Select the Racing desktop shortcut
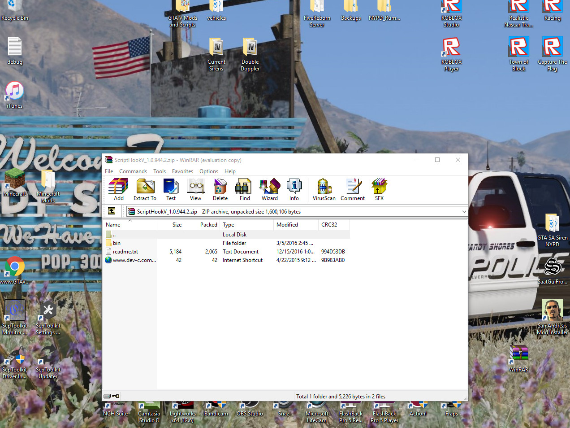 [552, 11]
